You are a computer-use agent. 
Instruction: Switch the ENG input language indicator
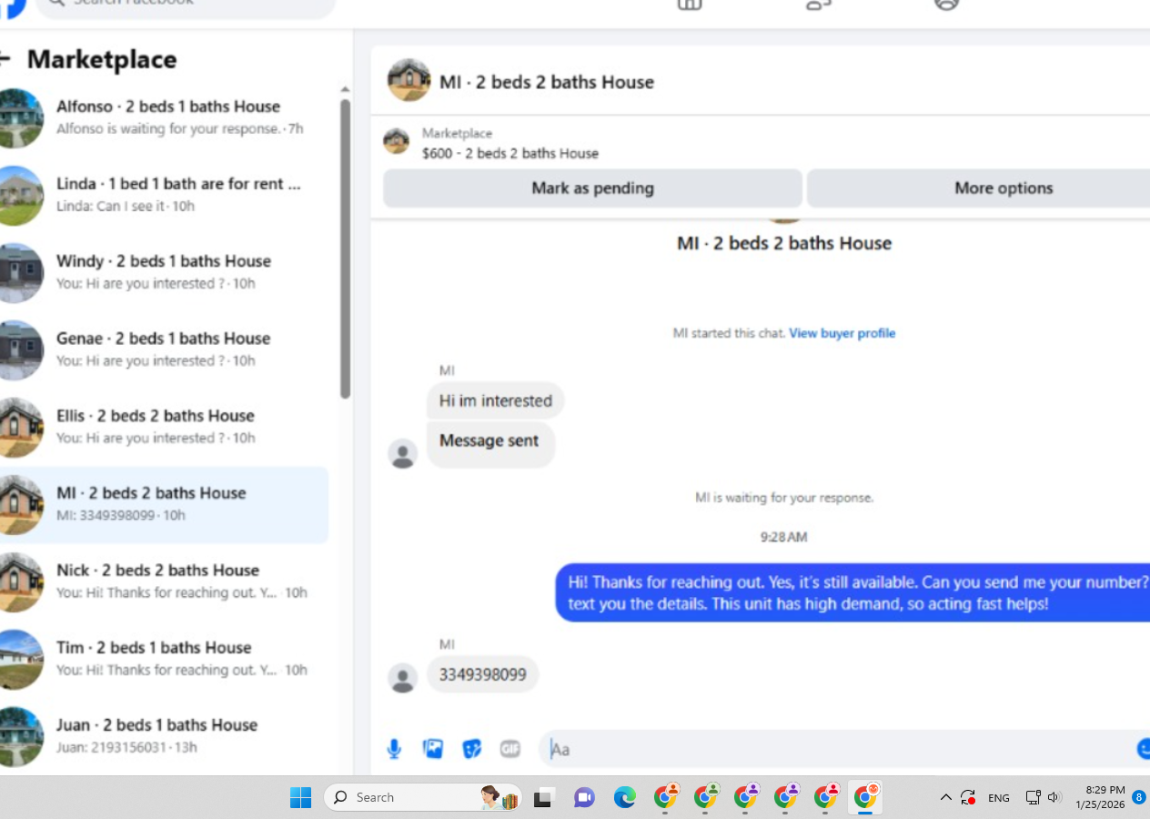[x=999, y=798]
